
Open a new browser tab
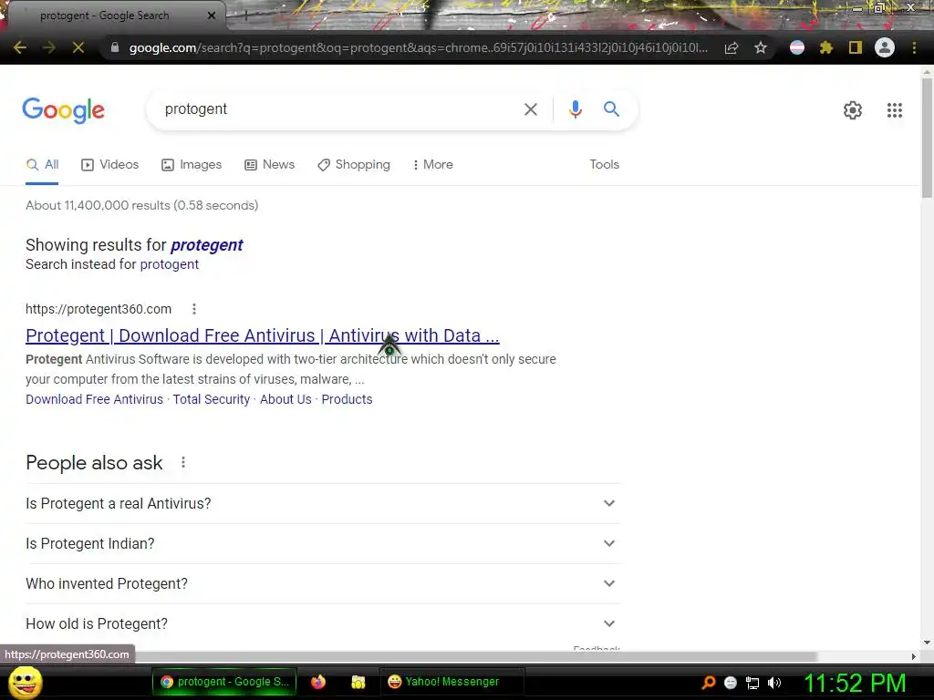pyautogui.click(x=246, y=16)
